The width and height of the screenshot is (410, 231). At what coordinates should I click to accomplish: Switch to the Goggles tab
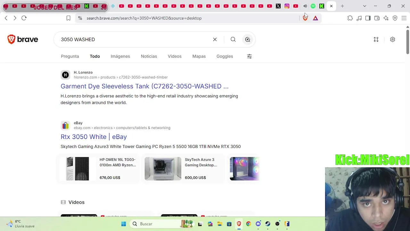pos(225,56)
